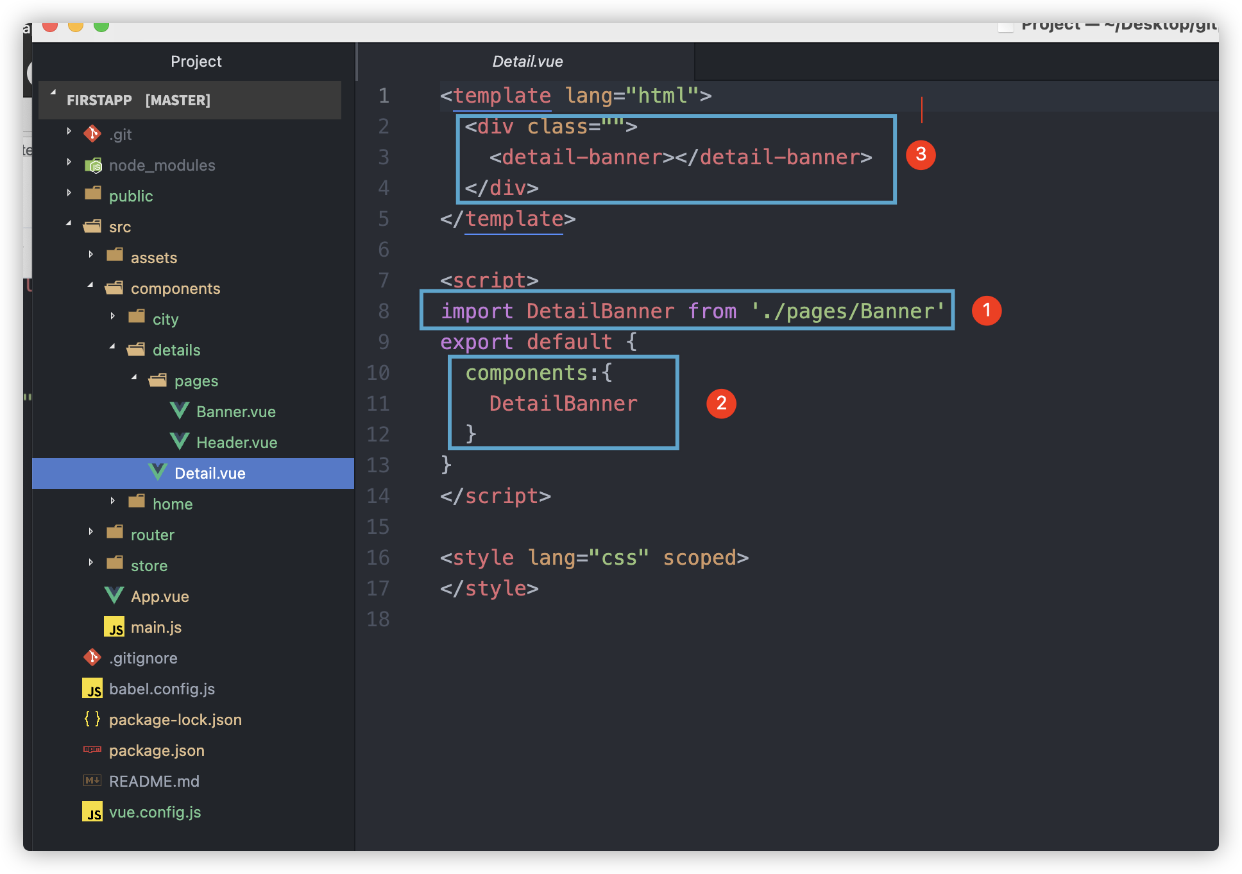The width and height of the screenshot is (1242, 874).
Task: Open main.js file
Action: (x=156, y=627)
